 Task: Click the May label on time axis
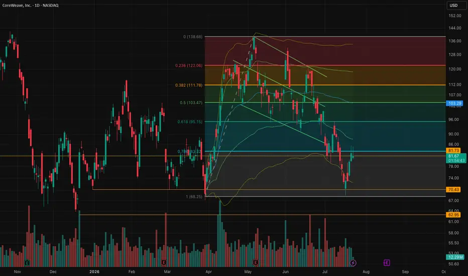pos(248,272)
